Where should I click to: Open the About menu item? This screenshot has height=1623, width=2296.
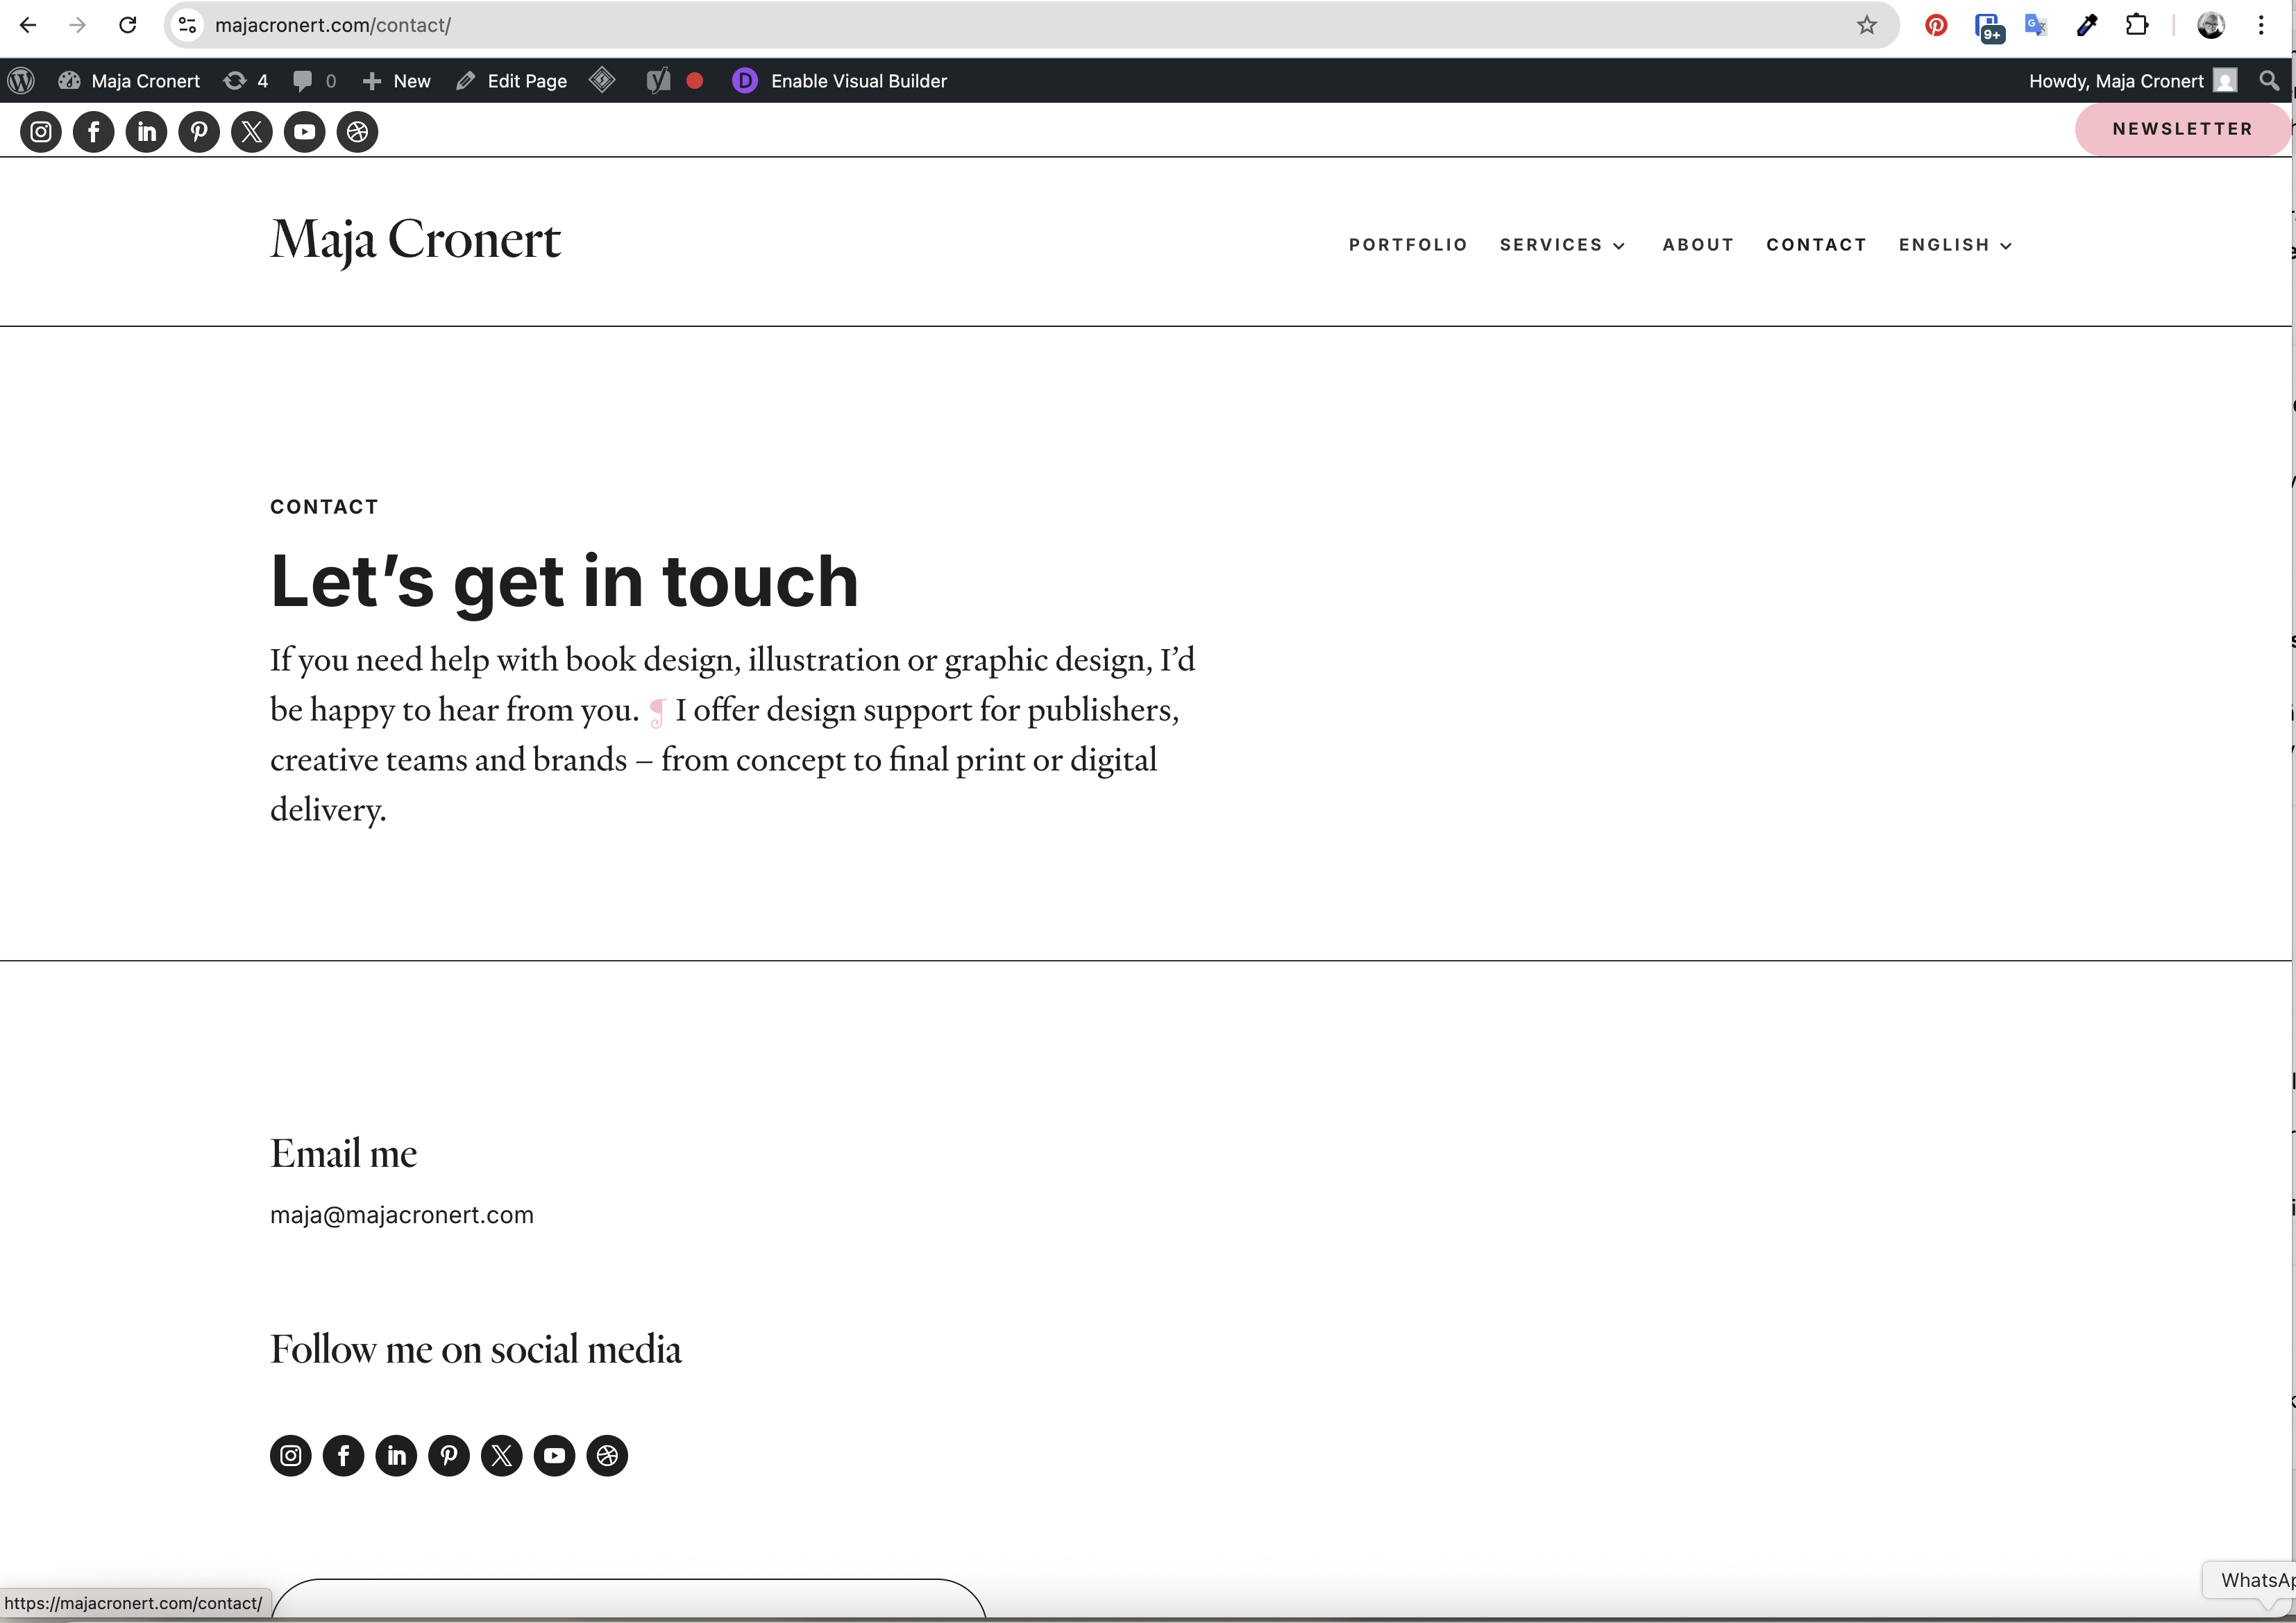[1698, 245]
